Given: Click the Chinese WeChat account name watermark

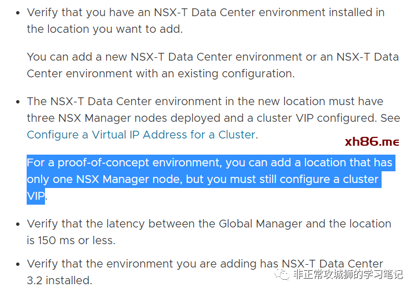Looking at the screenshot, I should [x=348, y=274].
